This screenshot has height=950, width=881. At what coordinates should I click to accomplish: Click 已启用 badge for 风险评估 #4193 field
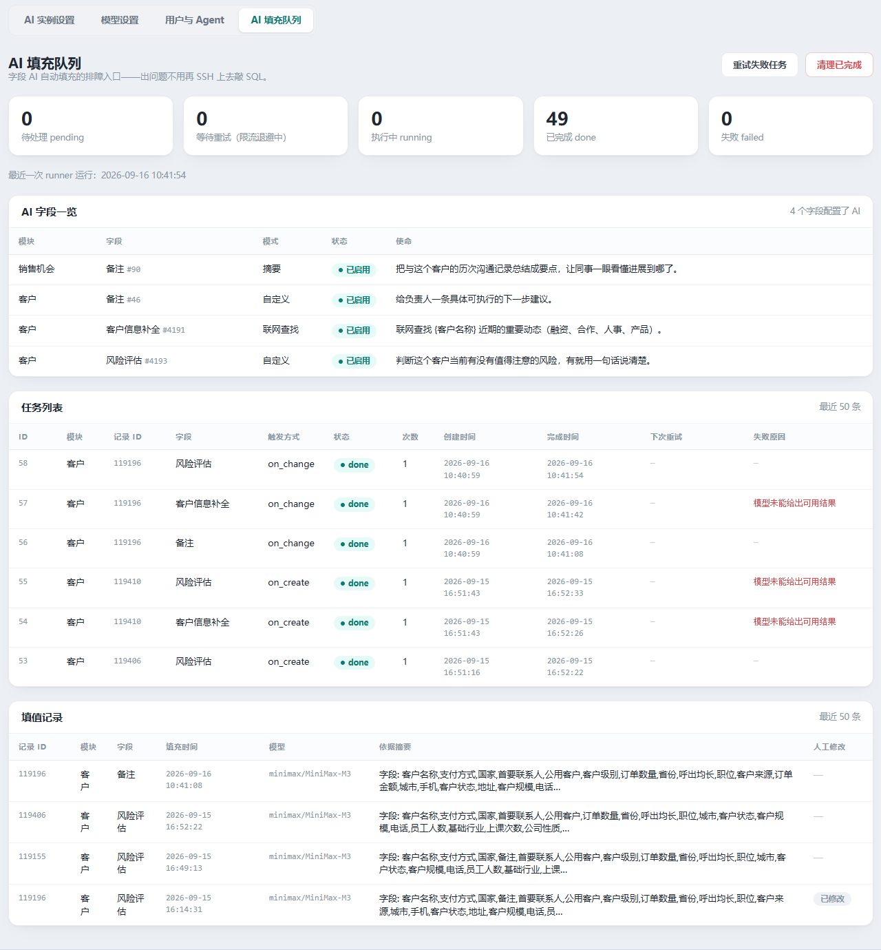[x=354, y=361]
